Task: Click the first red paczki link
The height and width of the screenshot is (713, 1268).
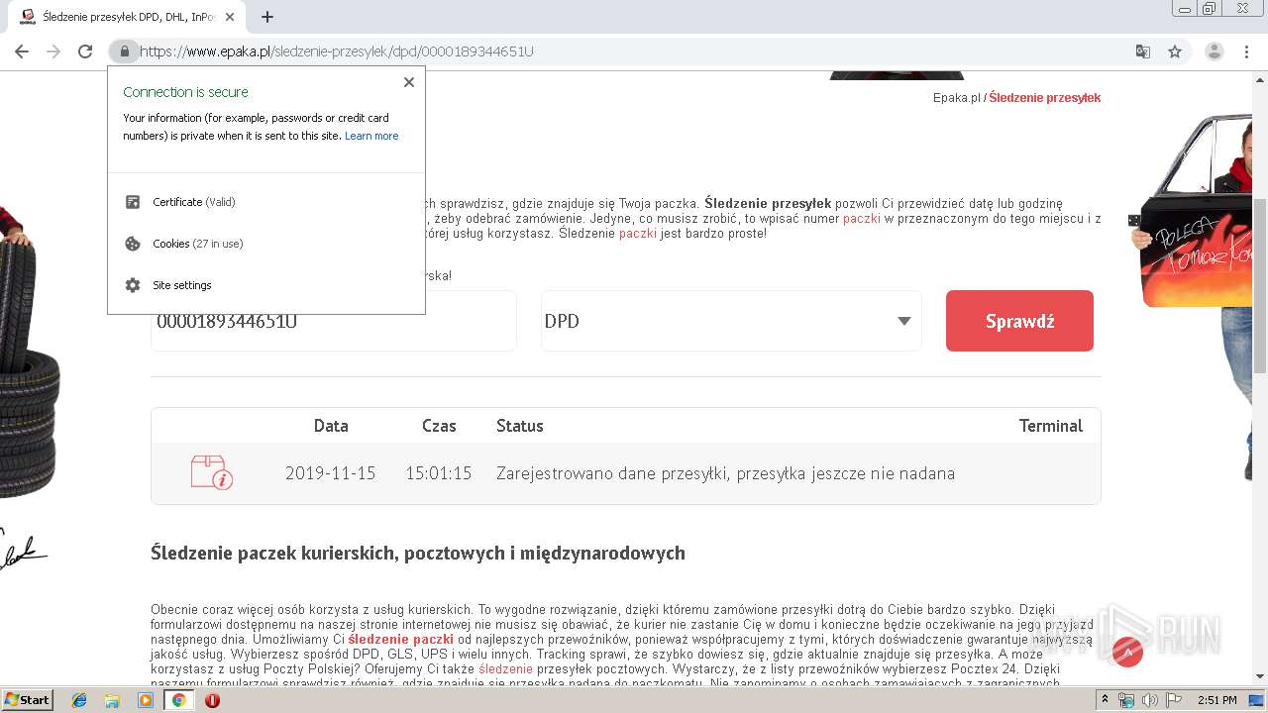Action: [862, 219]
